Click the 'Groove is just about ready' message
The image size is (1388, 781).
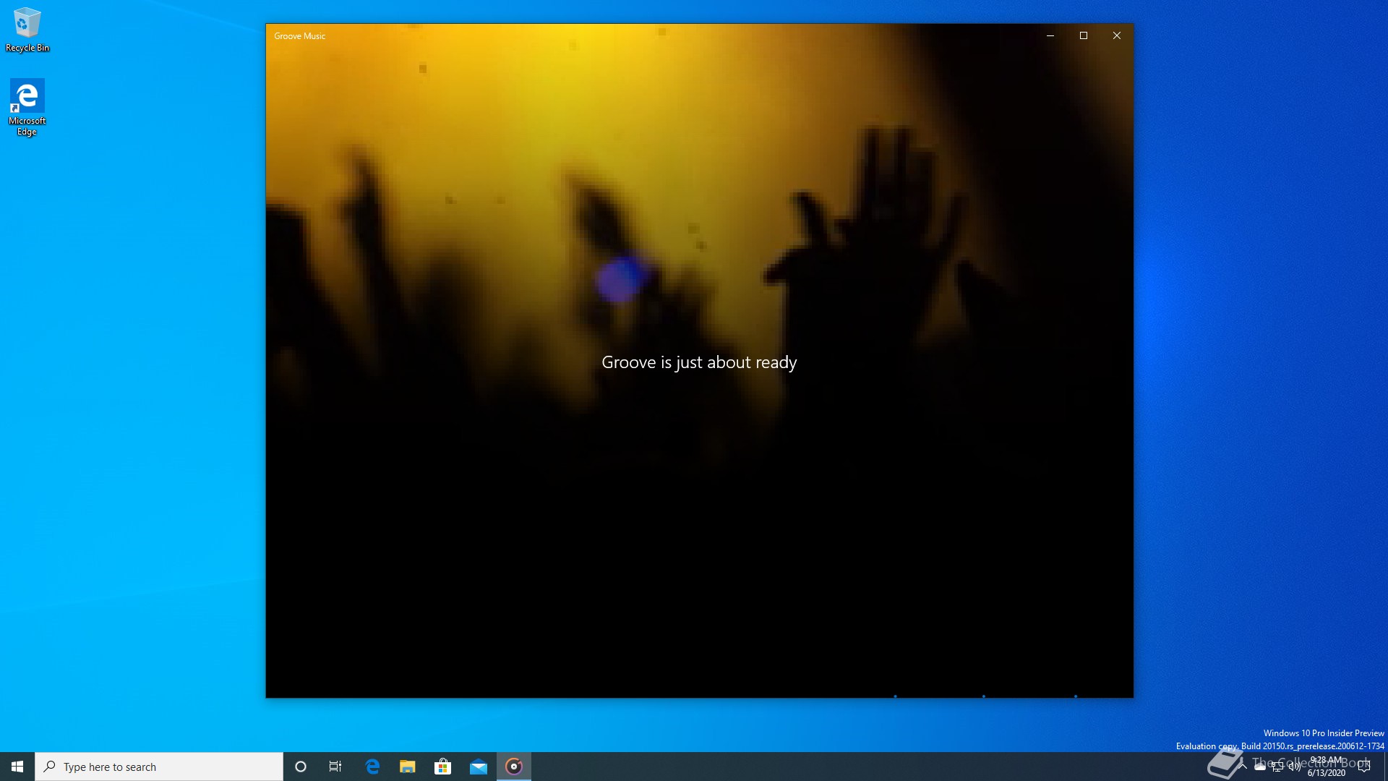pyautogui.click(x=699, y=362)
